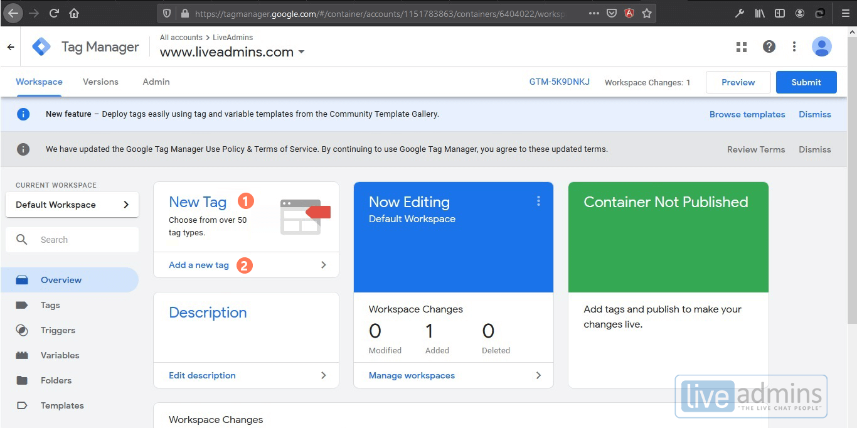Click the Preview button
The width and height of the screenshot is (857, 428).
pyautogui.click(x=738, y=82)
